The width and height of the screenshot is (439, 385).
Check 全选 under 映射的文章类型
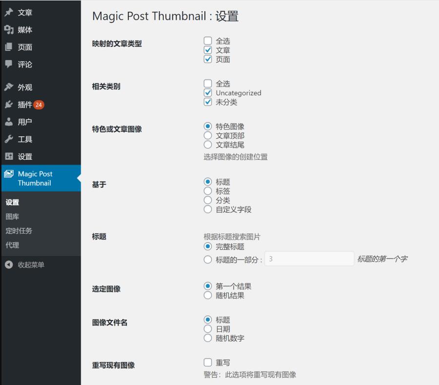(x=208, y=41)
